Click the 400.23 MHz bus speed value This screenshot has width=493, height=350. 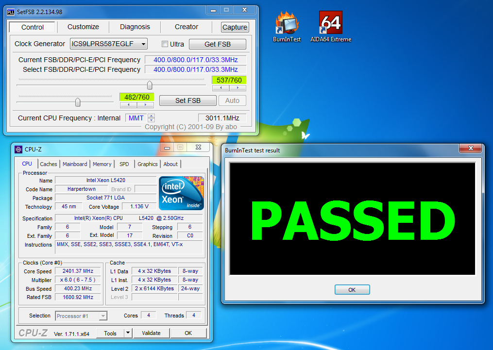(x=78, y=288)
